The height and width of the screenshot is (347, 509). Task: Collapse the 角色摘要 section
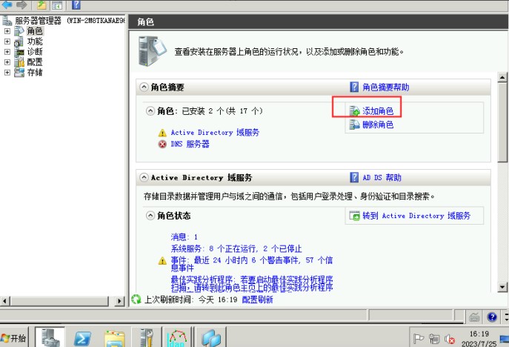pos(144,87)
